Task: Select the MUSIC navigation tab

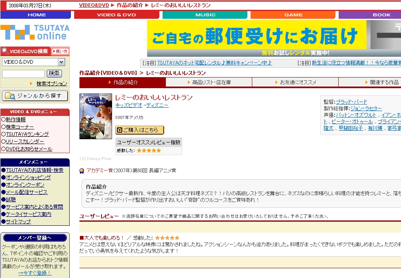Action: (x=205, y=15)
